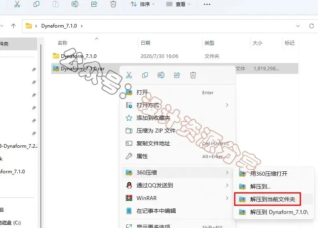Open the 排序 sort dropdown

pyautogui.click(x=142, y=4)
